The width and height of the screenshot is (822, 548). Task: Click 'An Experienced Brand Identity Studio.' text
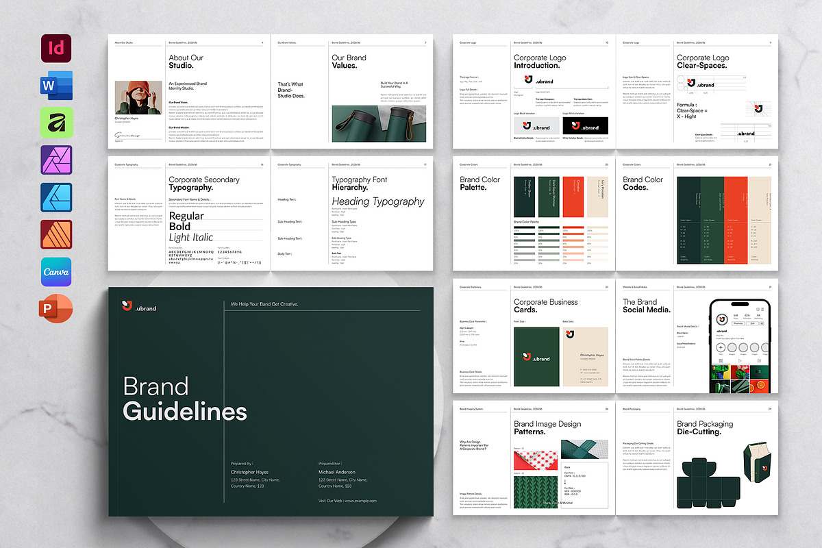188,86
